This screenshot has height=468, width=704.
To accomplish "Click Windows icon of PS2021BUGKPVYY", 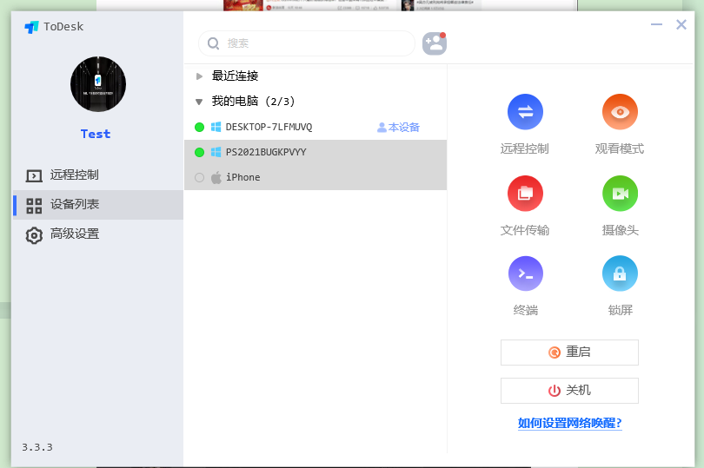I will pyautogui.click(x=216, y=152).
